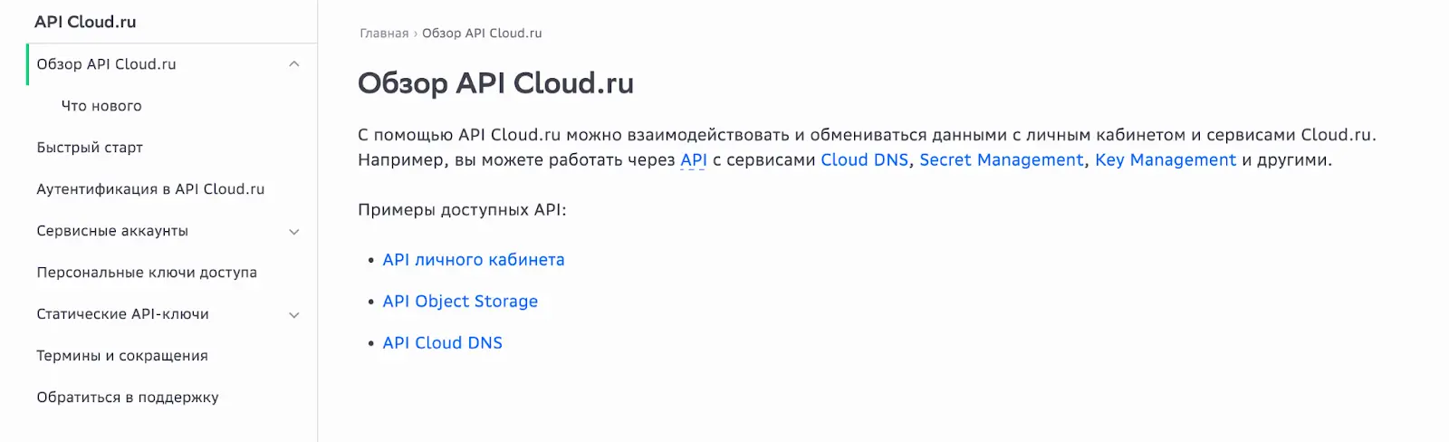Open Статические API-ключи sidebar item
Screen dimensions: 1449x442
[x=122, y=314]
